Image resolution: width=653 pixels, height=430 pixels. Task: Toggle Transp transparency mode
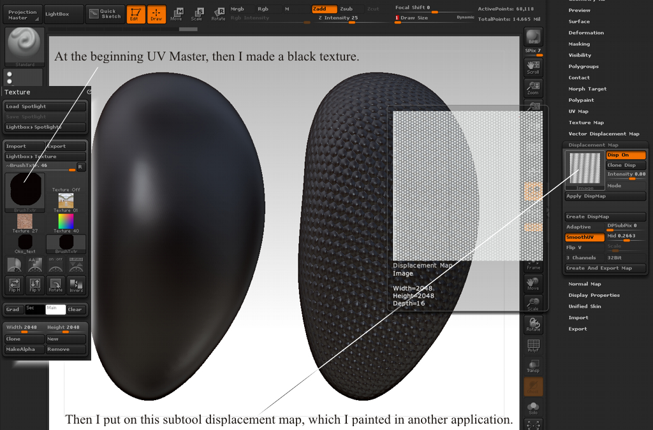[533, 366]
